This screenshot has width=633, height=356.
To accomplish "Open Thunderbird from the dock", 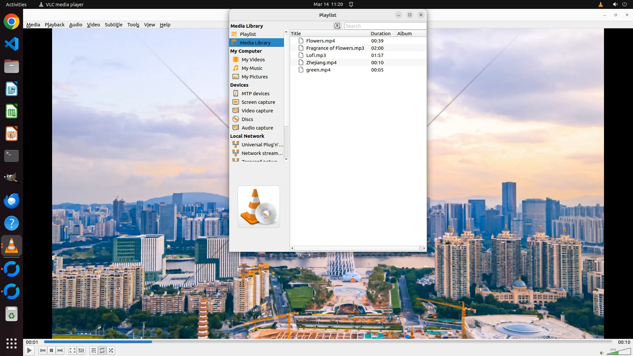I will click(x=12, y=201).
